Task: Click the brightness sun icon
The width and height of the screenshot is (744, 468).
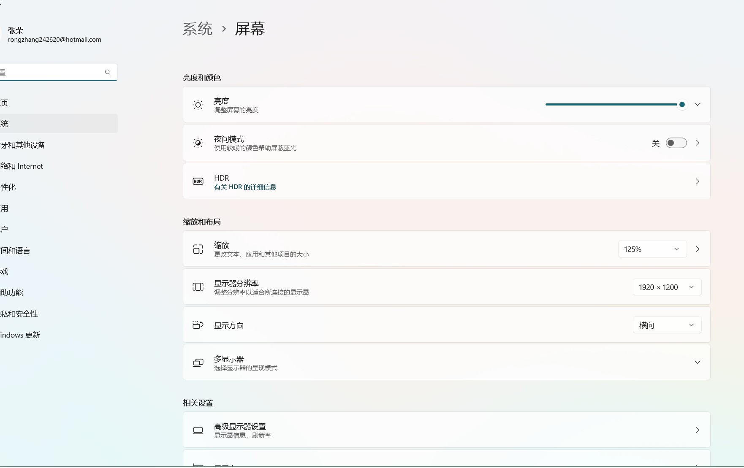Action: click(198, 105)
